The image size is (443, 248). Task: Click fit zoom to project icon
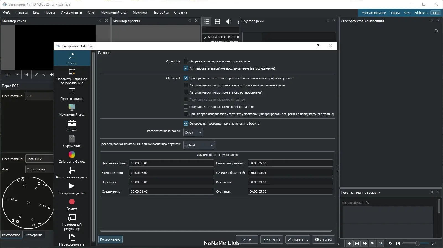pyautogui.click(x=390, y=243)
